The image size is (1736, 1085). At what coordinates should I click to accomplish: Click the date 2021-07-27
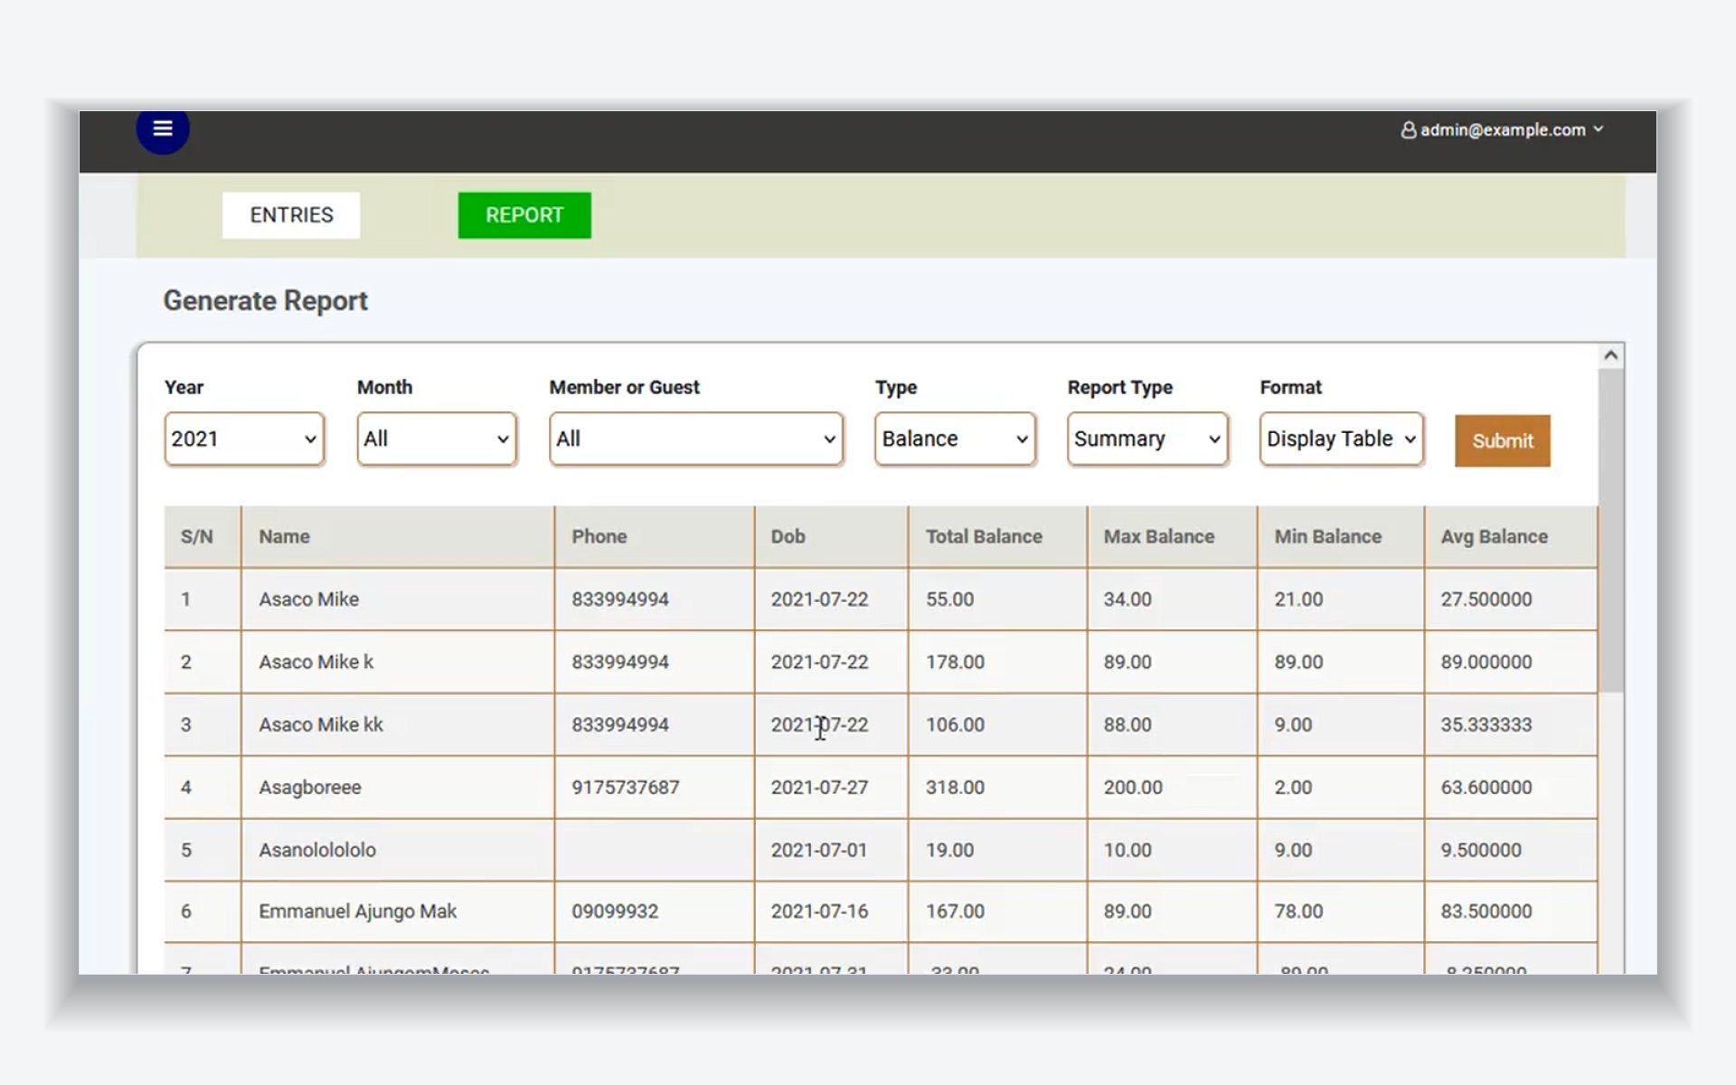pos(819,788)
